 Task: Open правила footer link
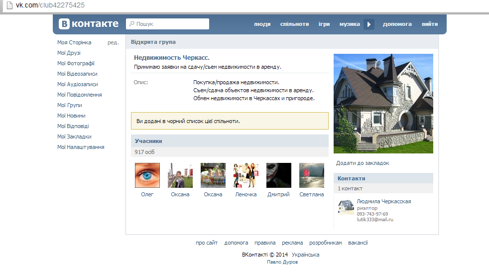[265, 243]
